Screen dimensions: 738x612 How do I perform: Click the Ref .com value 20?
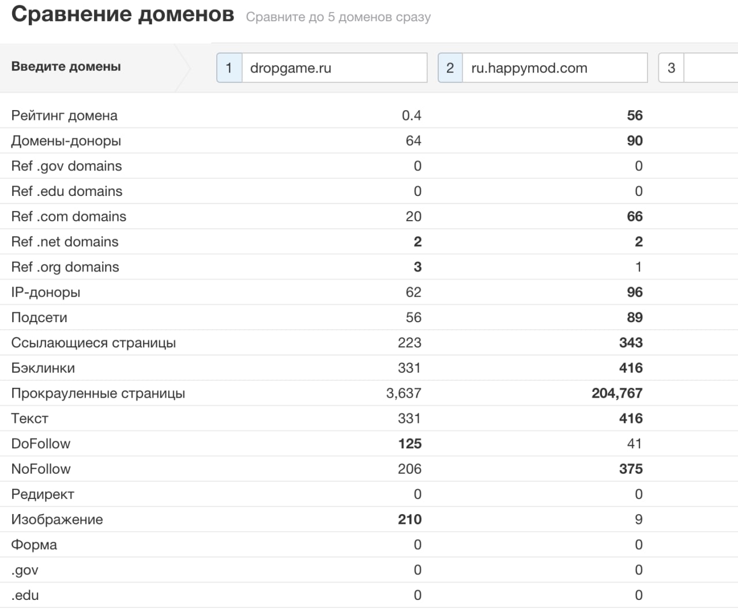413,217
